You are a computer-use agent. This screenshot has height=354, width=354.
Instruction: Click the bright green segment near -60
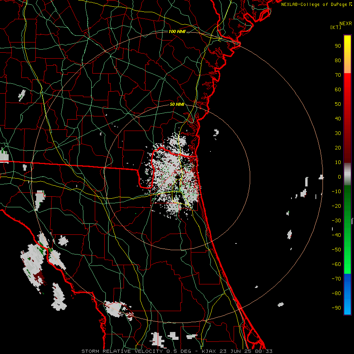pos(347,264)
